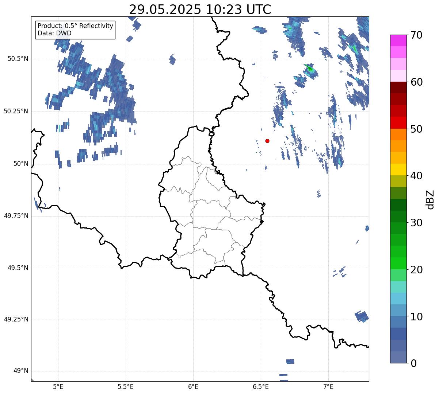This screenshot has height=394, width=439.
Task: Click the colorbar tick label 0
Action: (413, 363)
